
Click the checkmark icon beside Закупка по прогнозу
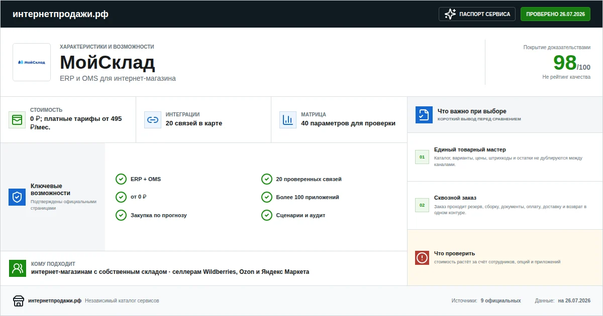(x=121, y=215)
